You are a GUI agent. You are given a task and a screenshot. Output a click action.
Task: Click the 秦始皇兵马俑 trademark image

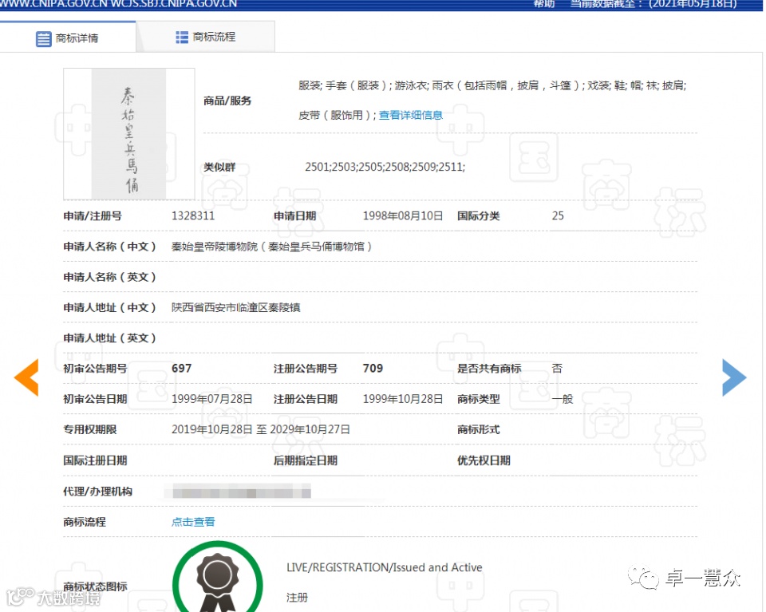(129, 134)
